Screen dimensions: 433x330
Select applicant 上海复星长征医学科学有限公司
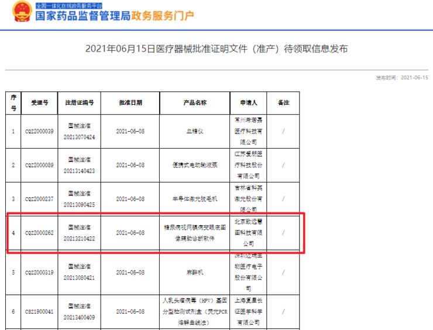249,311
